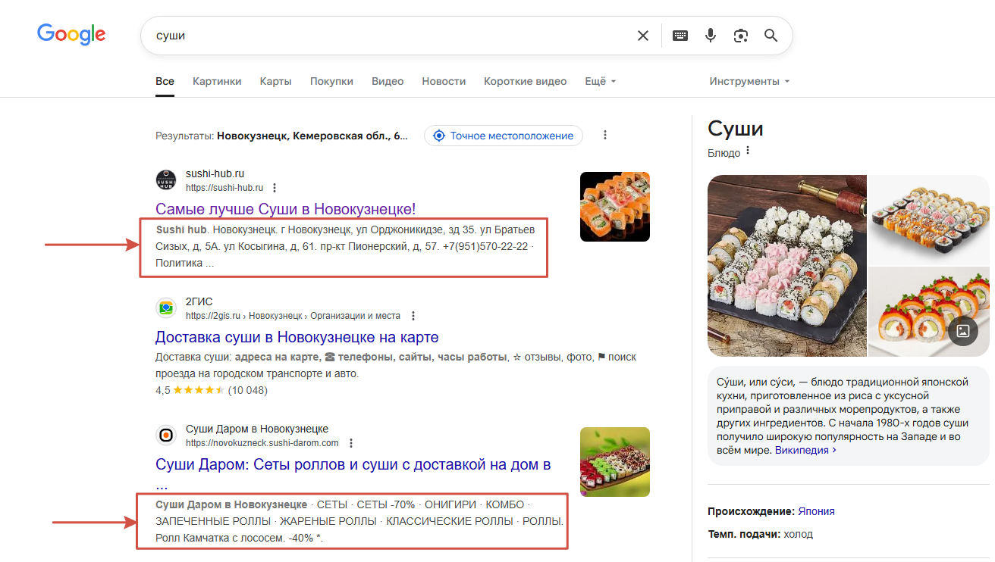Open search by image camera icon
This screenshot has height=562, width=995.
[740, 36]
